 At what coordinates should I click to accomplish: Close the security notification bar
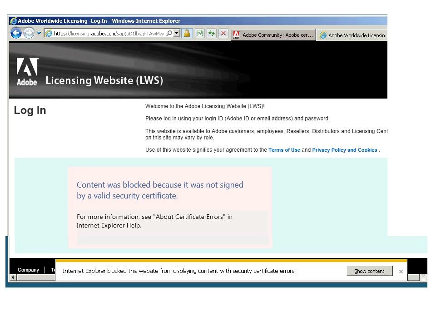point(401,272)
